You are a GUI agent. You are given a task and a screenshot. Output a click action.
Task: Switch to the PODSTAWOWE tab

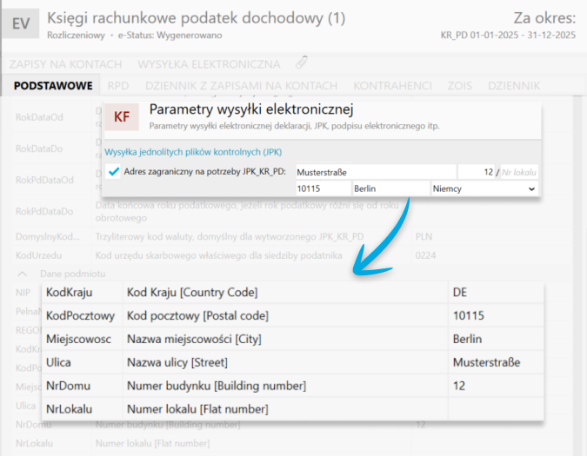[x=53, y=86]
